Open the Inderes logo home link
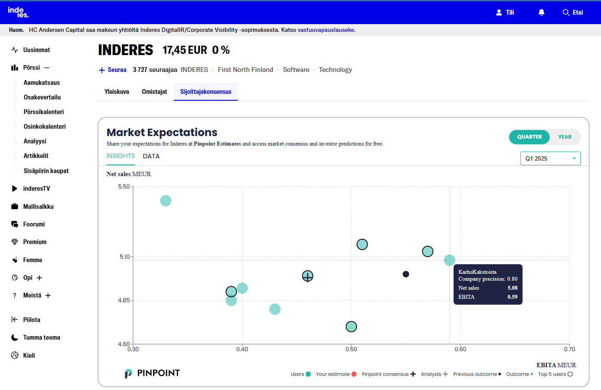Image resolution: width=601 pixels, height=390 pixels. pyautogui.click(x=18, y=12)
